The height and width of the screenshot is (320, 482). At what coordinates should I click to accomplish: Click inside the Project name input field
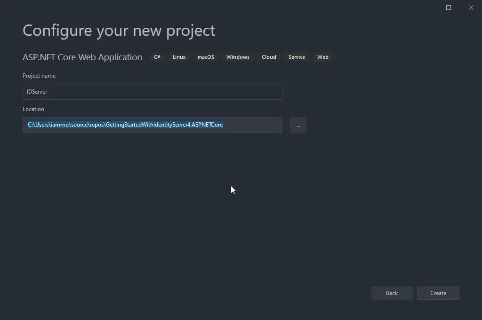coord(152,91)
